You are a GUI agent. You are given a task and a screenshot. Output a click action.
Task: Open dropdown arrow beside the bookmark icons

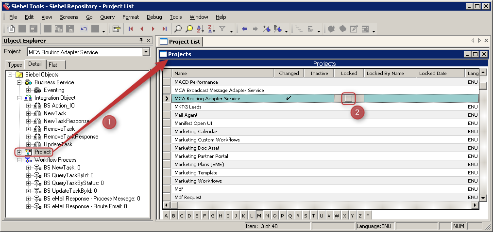[x=287, y=31]
